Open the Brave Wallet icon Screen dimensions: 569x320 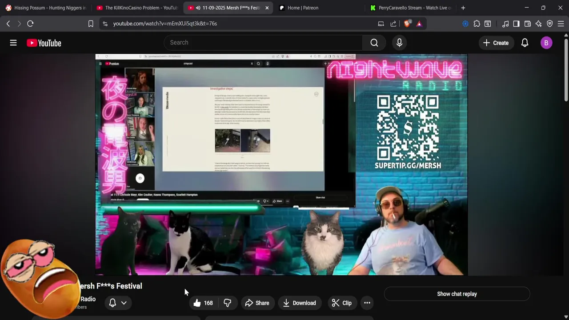(528, 24)
